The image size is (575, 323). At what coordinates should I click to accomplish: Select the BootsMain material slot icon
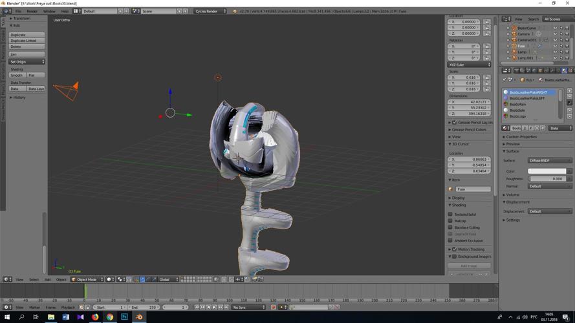(x=506, y=105)
